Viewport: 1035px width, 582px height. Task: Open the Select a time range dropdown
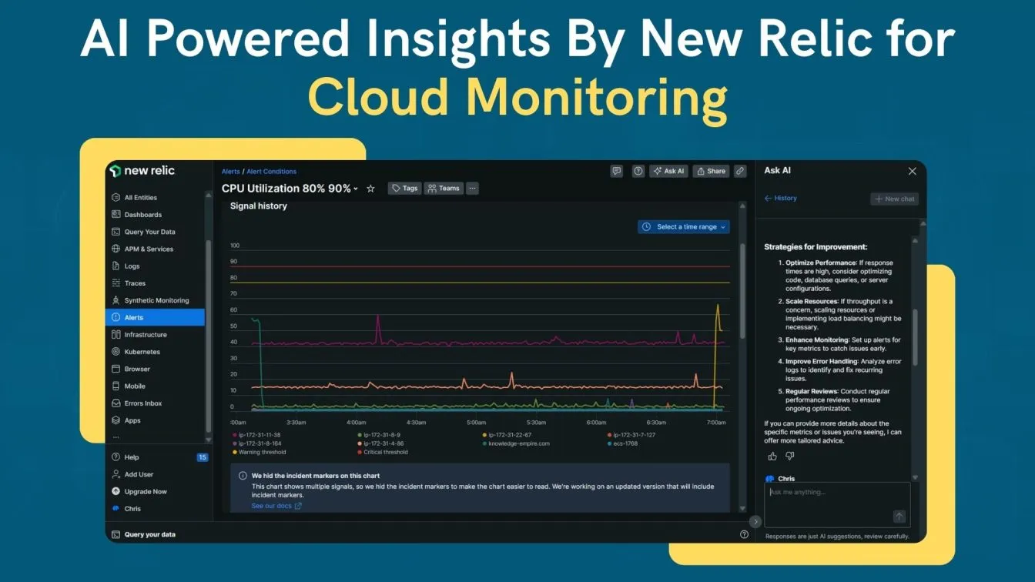pos(683,227)
